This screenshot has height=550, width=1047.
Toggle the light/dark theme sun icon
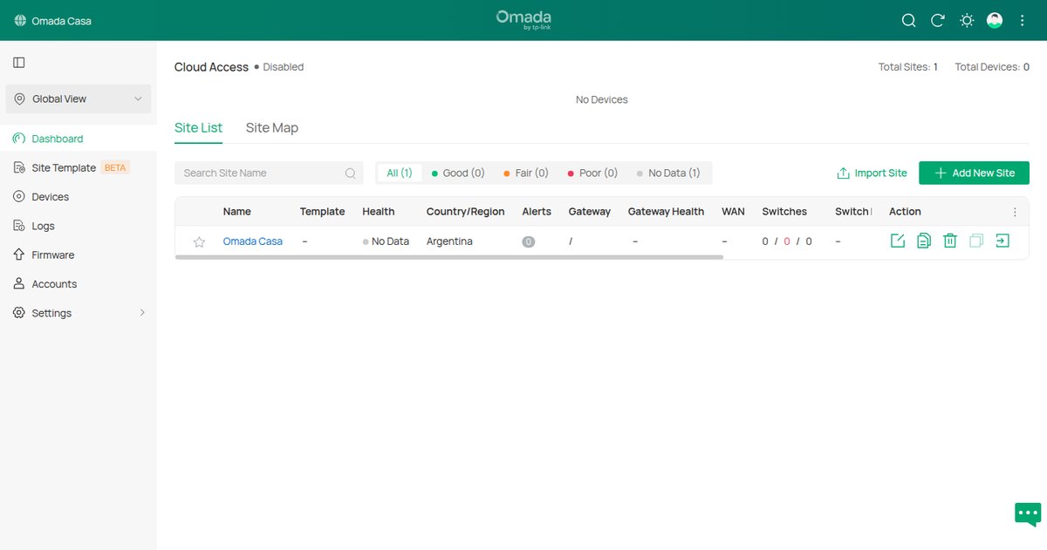[967, 20]
